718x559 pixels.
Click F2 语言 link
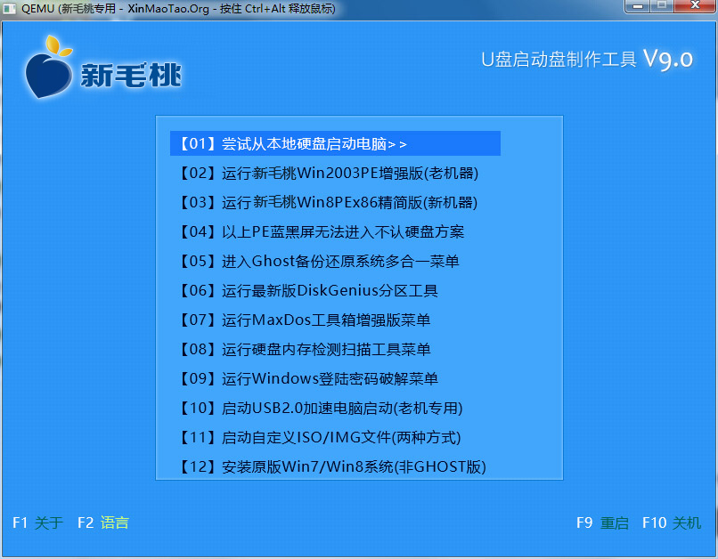coord(103,523)
